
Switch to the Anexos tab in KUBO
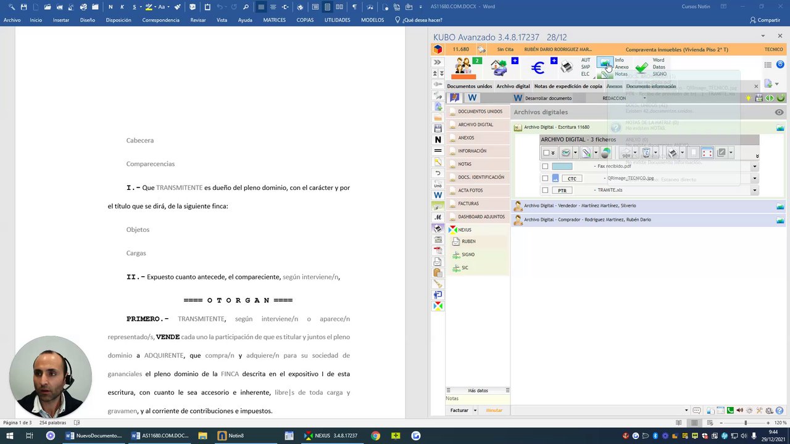[x=614, y=86]
